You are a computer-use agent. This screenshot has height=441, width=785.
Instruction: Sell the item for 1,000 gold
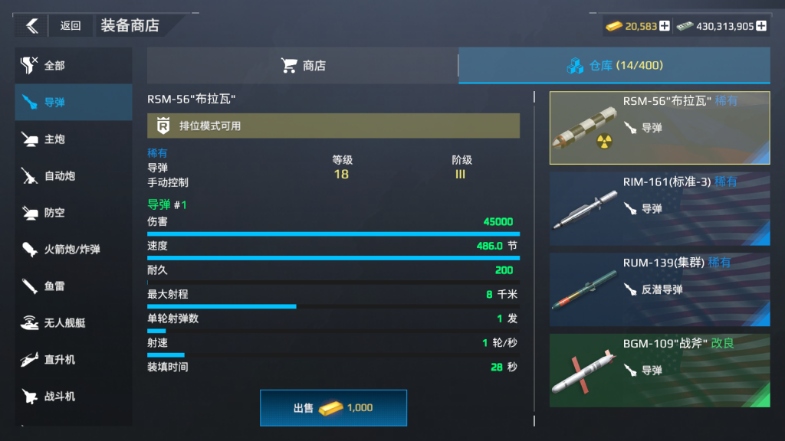click(x=333, y=408)
